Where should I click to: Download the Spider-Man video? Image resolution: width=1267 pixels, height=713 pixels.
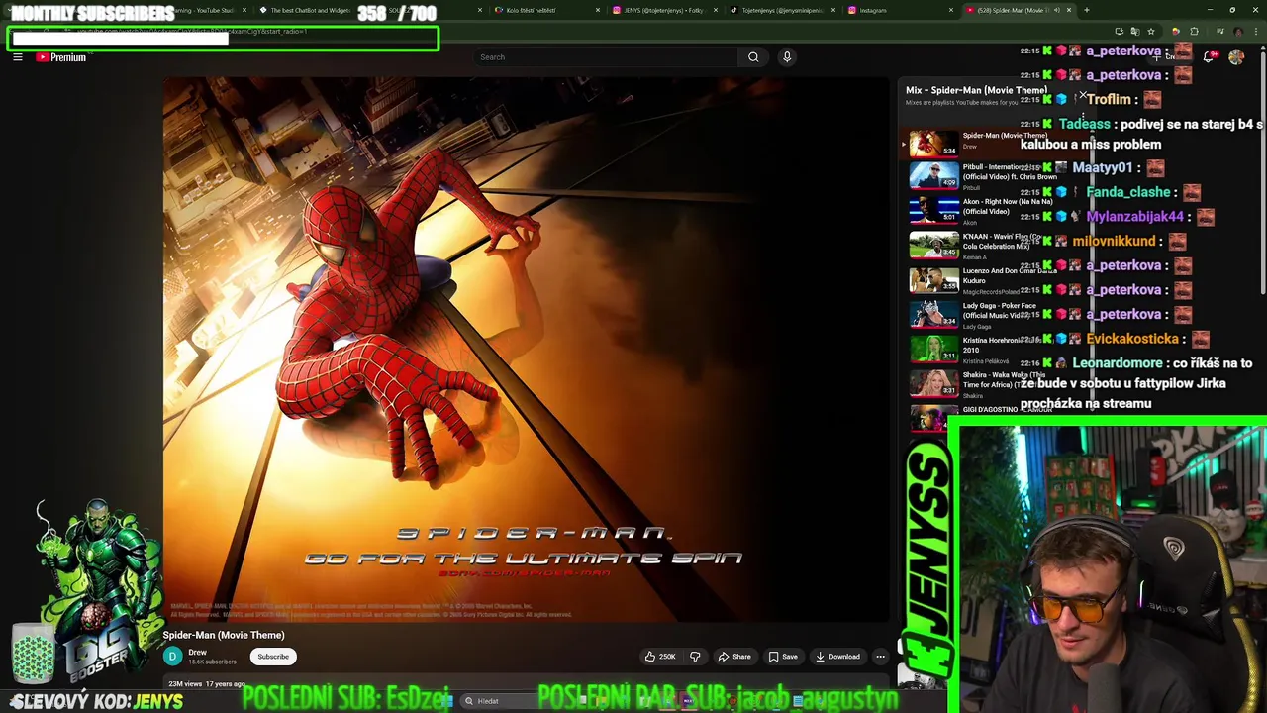coord(837,657)
